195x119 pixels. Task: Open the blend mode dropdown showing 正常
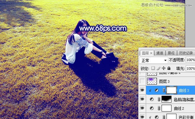tap(154, 60)
